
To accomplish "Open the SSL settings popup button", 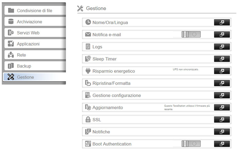I will (x=222, y=120).
